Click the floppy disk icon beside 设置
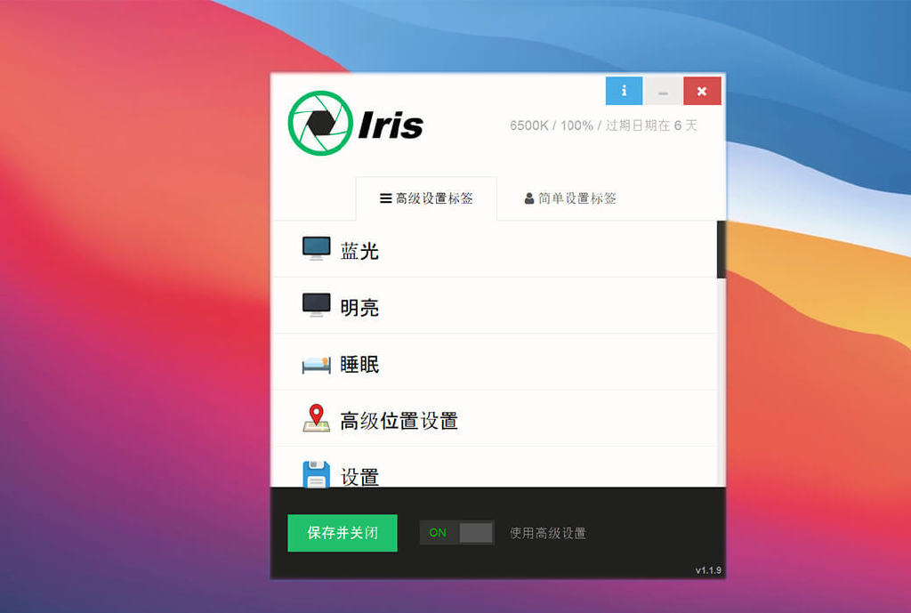This screenshot has width=911, height=613. click(x=316, y=474)
